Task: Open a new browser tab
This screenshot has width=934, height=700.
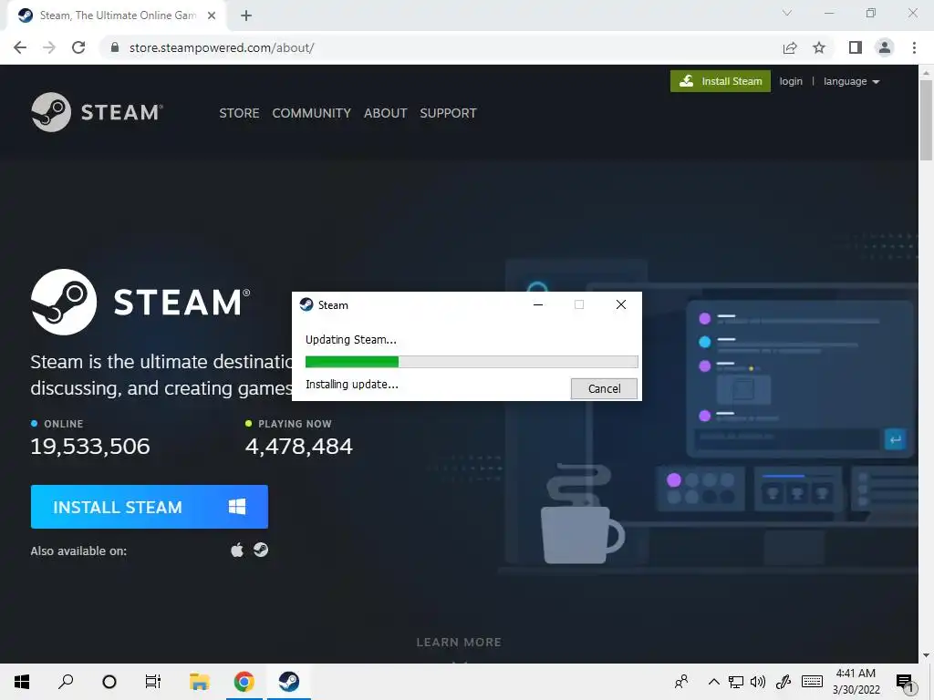Action: [246, 15]
